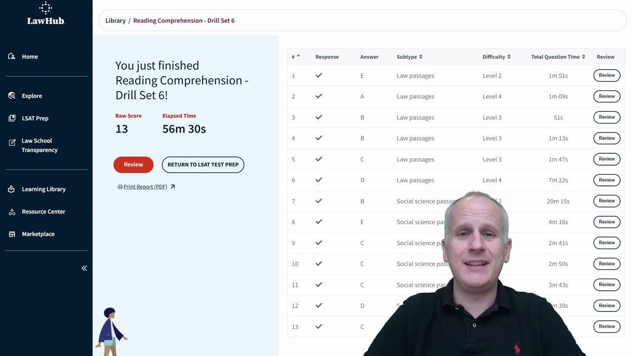Open Marketplace menu item
The height and width of the screenshot is (356, 633).
pos(38,234)
